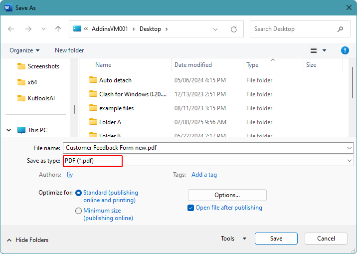357x254 pixels.
Task: Click the File name text field
Action: (204, 148)
